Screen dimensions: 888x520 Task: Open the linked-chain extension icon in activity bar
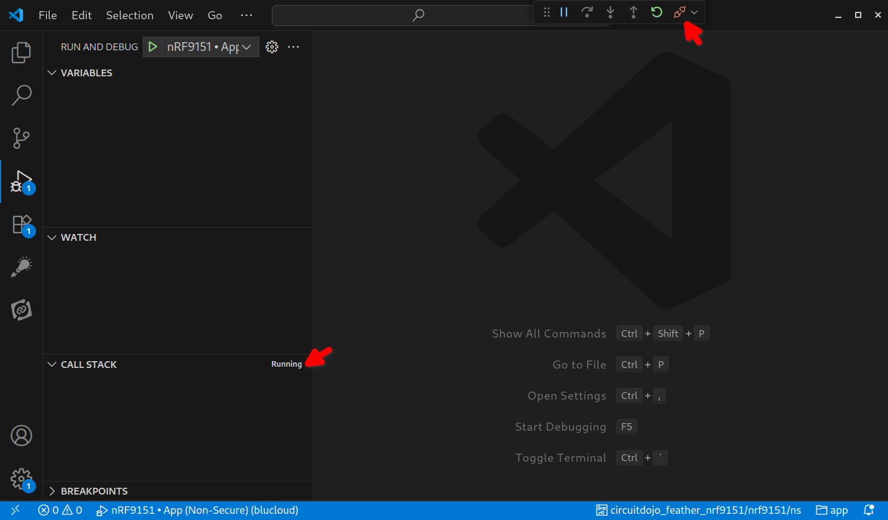pyautogui.click(x=21, y=310)
